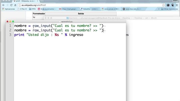180x101 pixels.
Task: Minimize the episodio3.py editor window
Action: click(10, 22)
